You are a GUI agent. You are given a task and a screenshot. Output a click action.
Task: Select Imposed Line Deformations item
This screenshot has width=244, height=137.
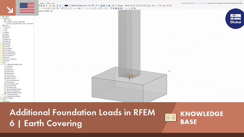pyautogui.click(x=13, y=91)
